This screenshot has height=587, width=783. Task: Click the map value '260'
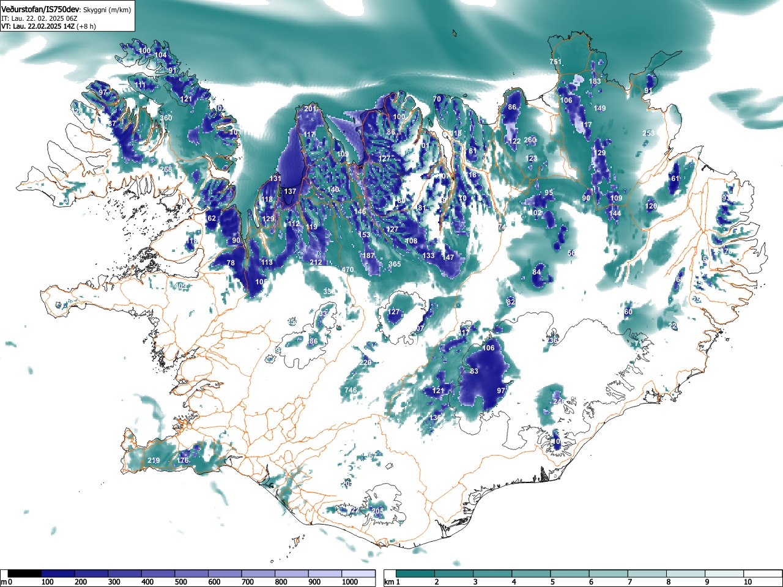pyautogui.click(x=530, y=141)
